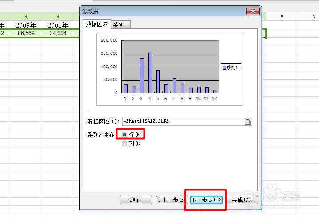
Task: Click cell containing 34,004
Action: coord(58,33)
